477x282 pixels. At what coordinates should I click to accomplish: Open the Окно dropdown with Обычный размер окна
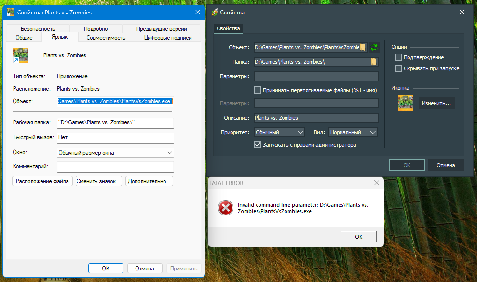point(115,153)
